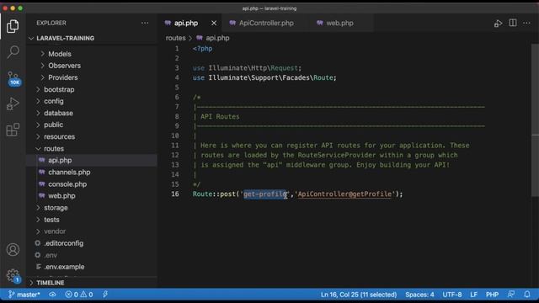
Task: Open the Extensions view
Action: (x=13, y=130)
